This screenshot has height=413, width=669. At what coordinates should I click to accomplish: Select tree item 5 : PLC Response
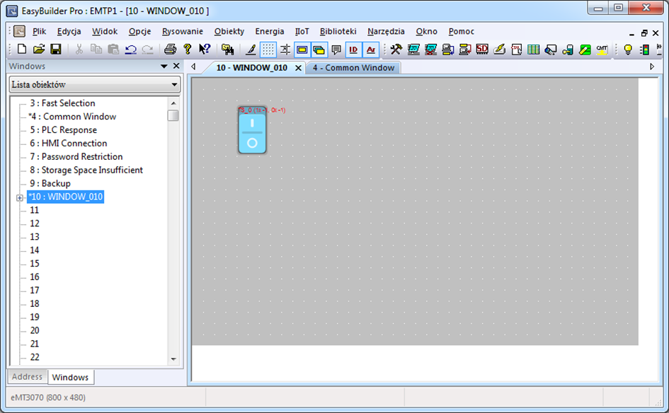tap(63, 130)
